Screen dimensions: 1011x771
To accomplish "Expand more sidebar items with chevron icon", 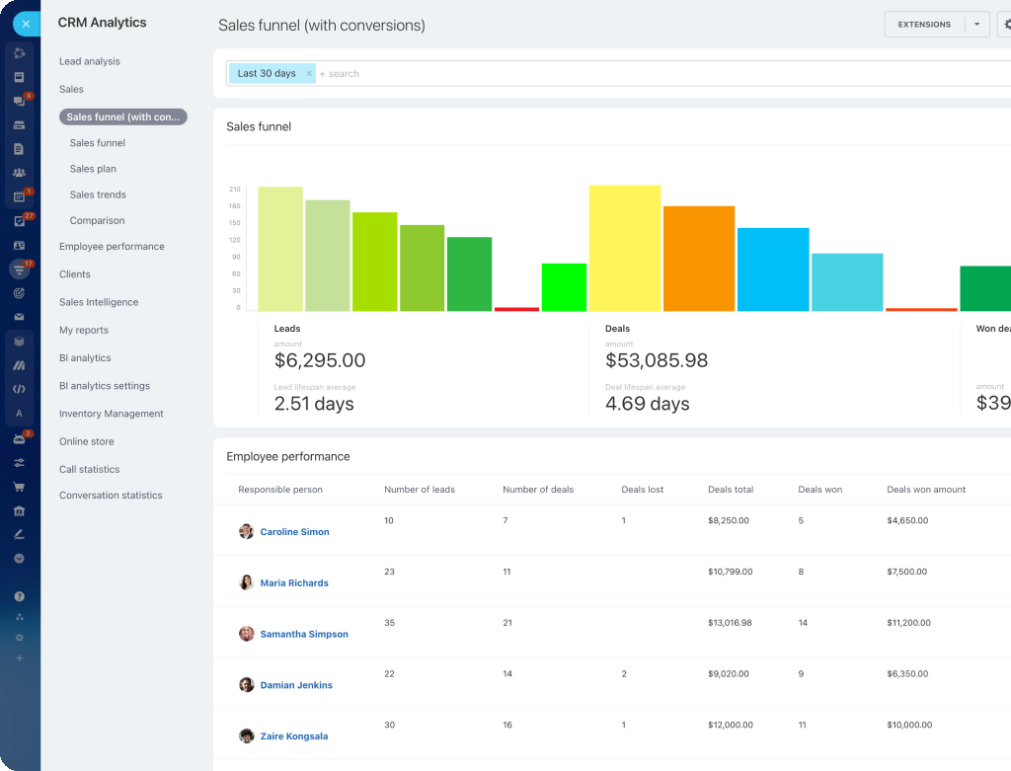I will [x=19, y=559].
